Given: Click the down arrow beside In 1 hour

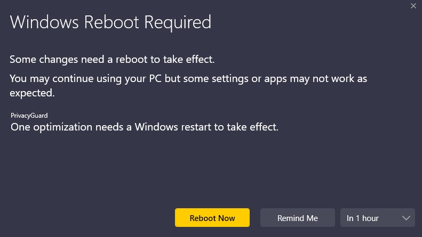Looking at the screenshot, I should (406, 218).
